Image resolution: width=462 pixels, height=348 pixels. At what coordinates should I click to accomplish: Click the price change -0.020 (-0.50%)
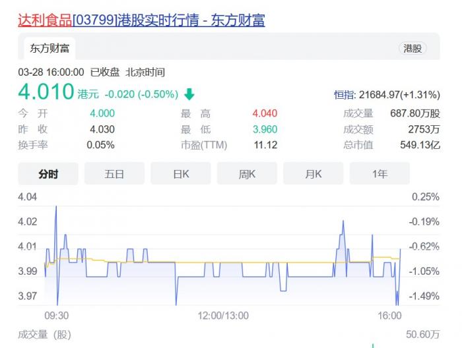click(x=141, y=94)
